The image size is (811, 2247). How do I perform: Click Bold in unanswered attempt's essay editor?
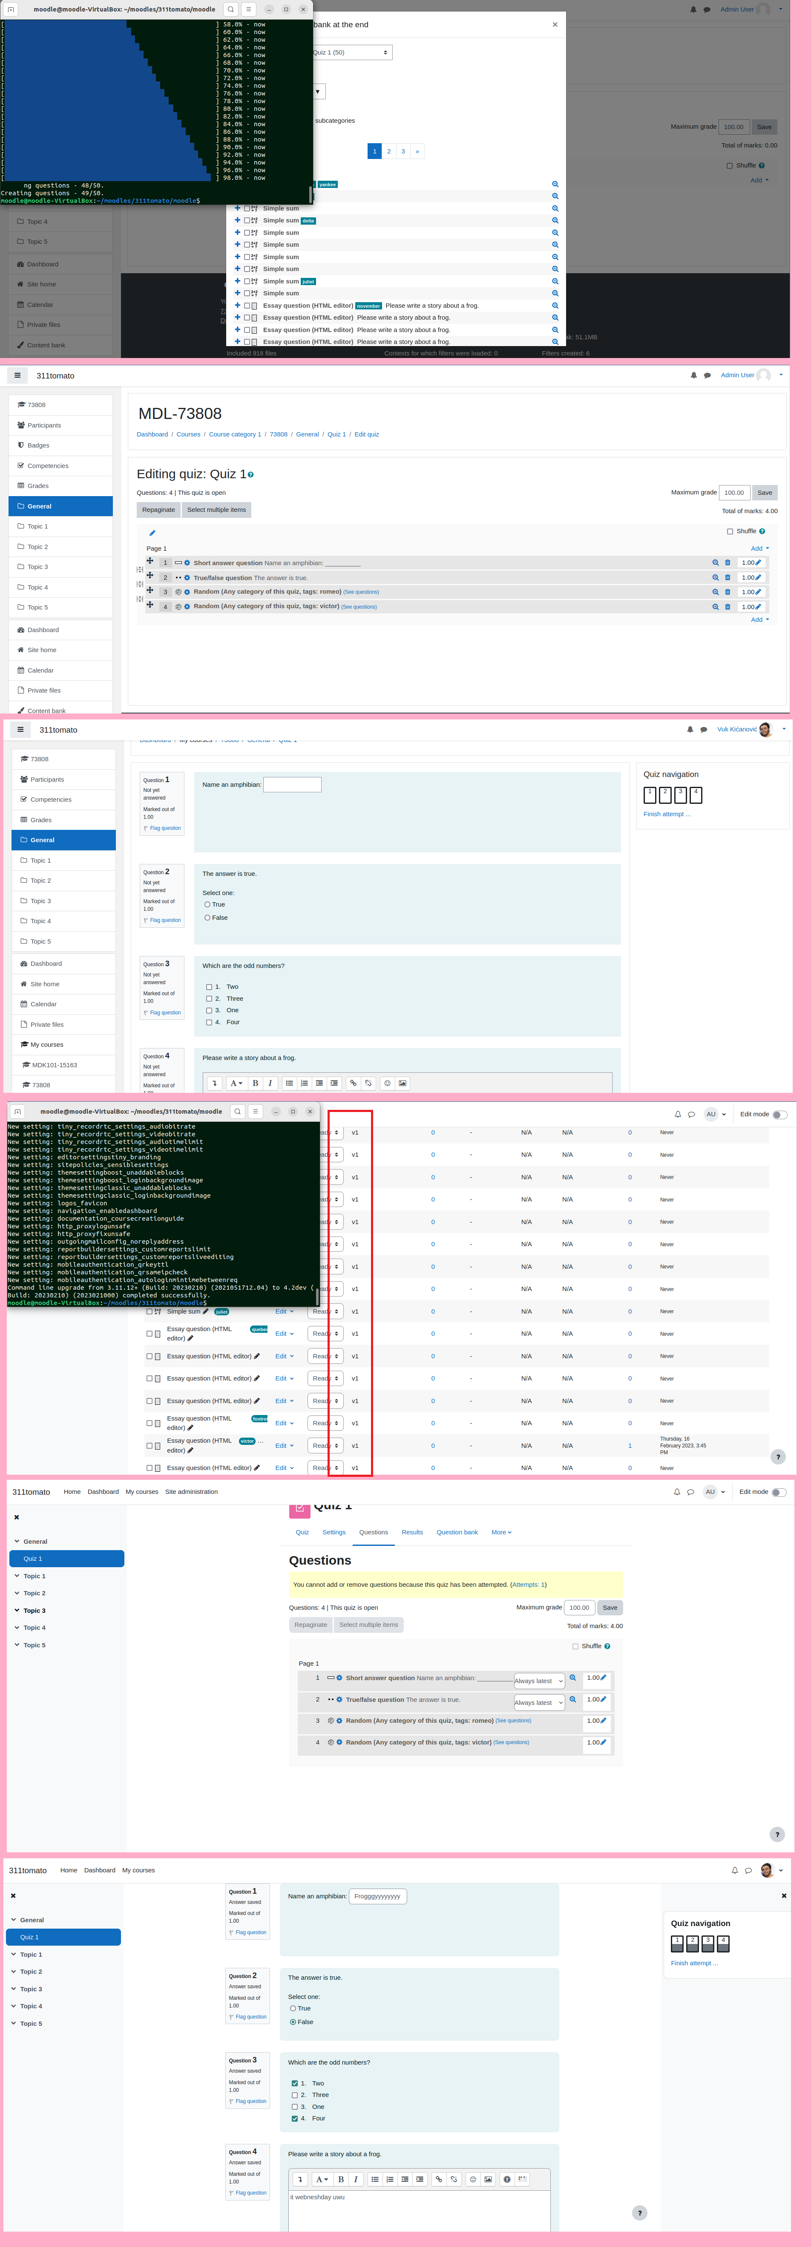(x=256, y=1083)
